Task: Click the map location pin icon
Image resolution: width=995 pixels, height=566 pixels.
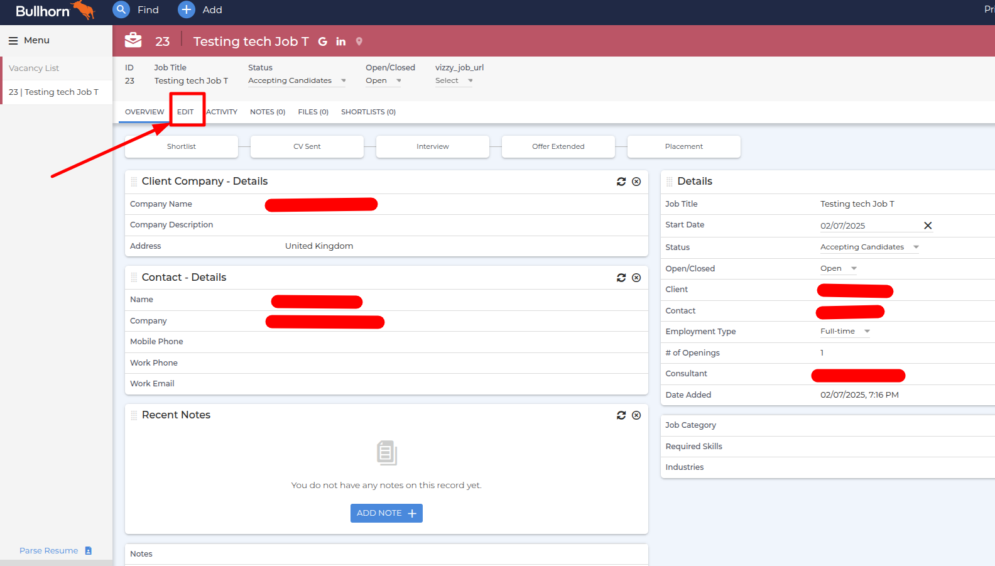Action: tap(359, 41)
